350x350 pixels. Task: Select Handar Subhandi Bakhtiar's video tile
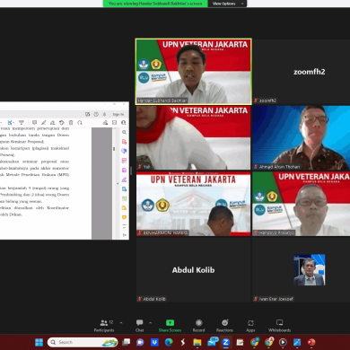tap(194, 72)
